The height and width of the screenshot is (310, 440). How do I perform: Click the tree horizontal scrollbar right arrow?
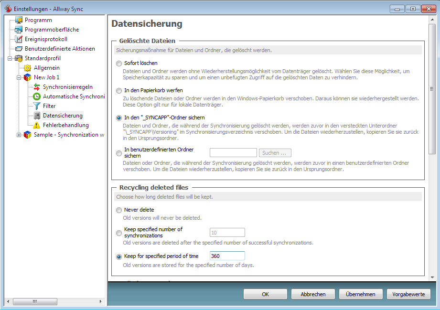coord(100,301)
